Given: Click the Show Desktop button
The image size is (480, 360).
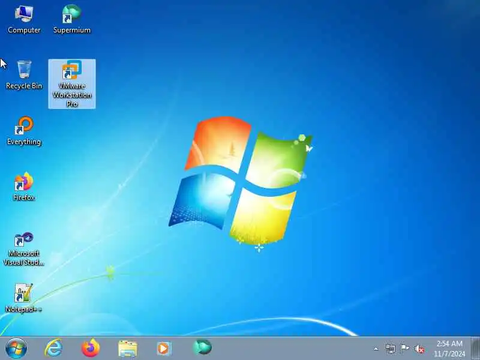Looking at the screenshot, I should [x=475, y=349].
